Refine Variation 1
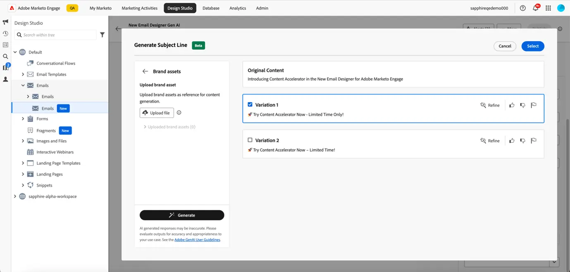Image resolution: width=570 pixels, height=272 pixels. pos(490,105)
